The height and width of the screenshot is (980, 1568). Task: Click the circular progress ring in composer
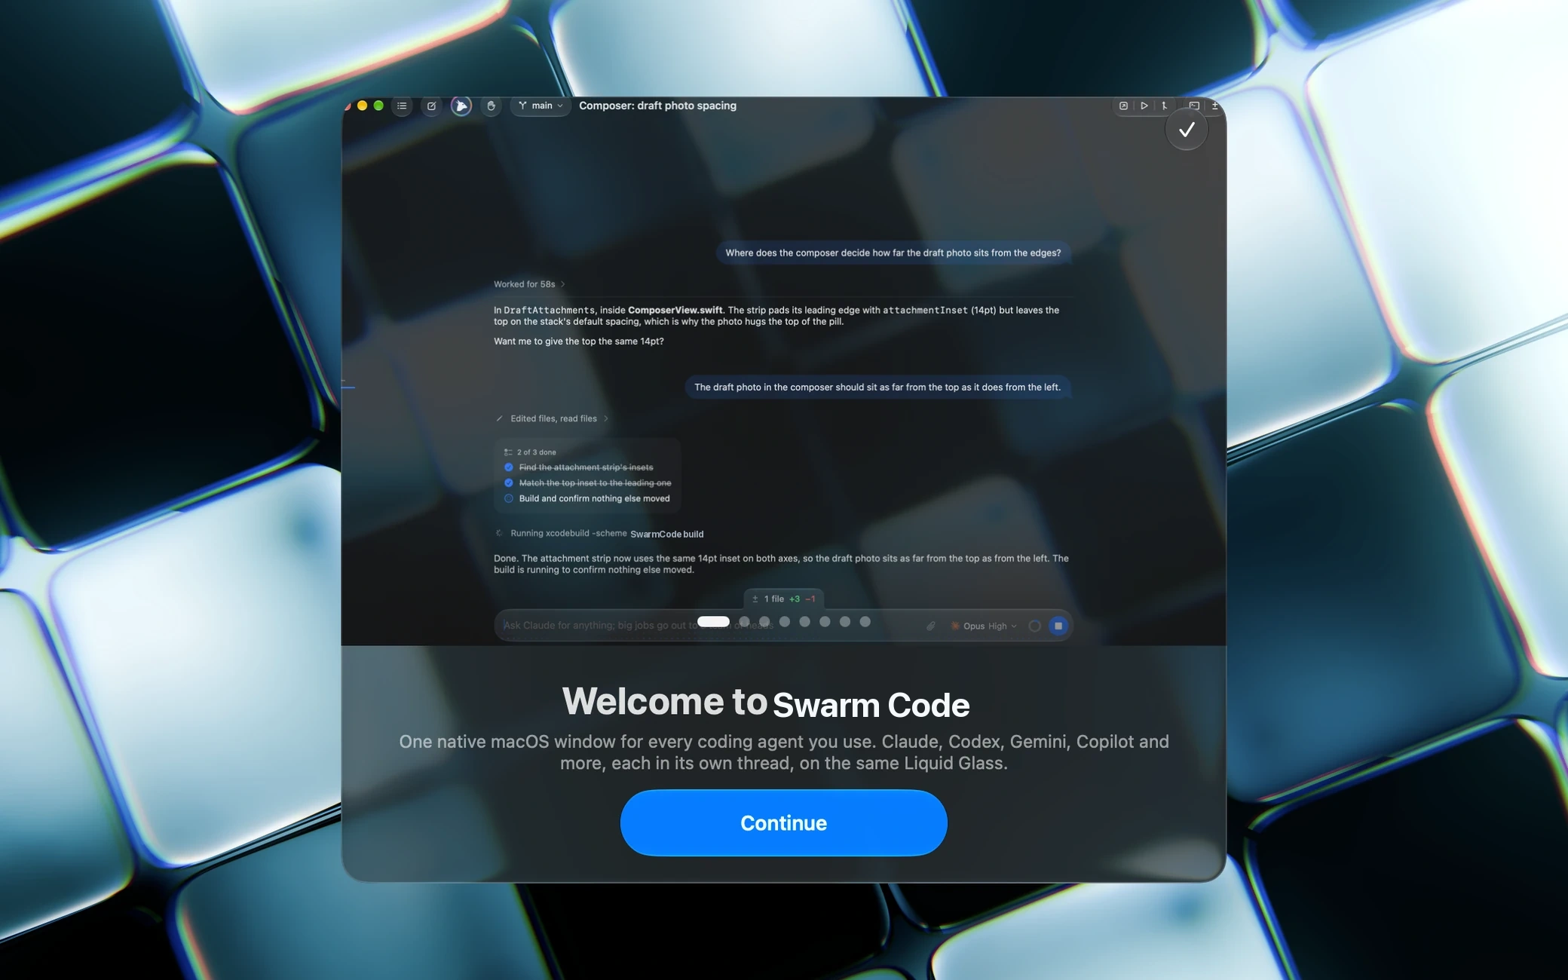[x=1035, y=626]
